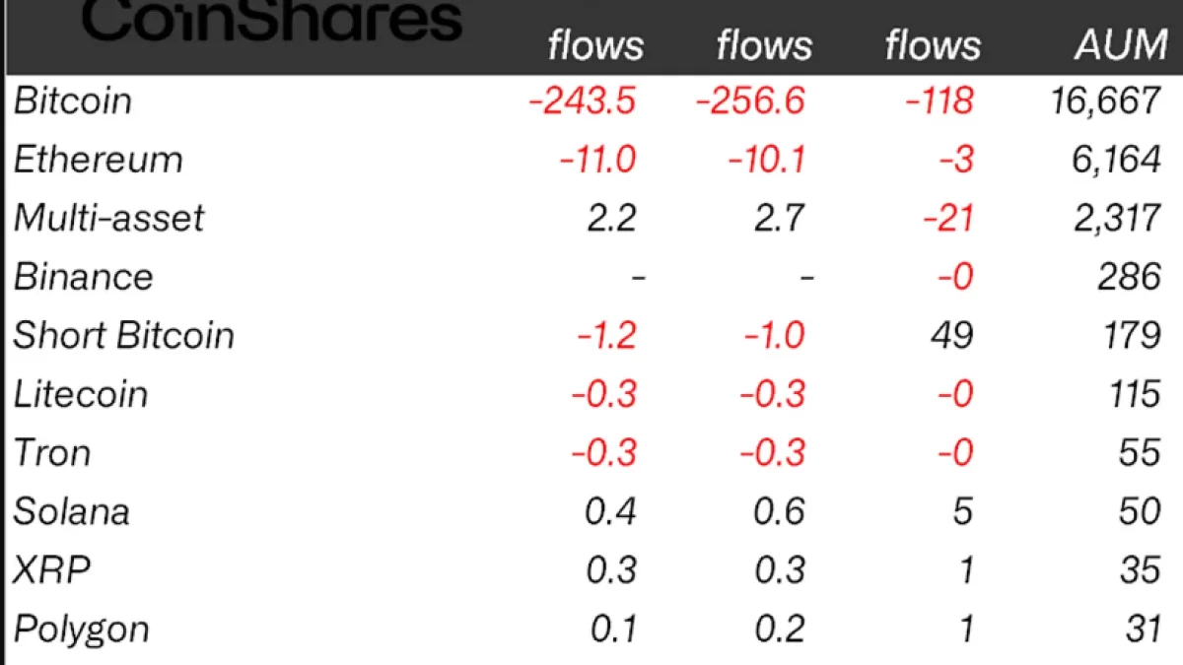Select the Tron row label
Image resolution: width=1183 pixels, height=665 pixels.
[x=52, y=452]
